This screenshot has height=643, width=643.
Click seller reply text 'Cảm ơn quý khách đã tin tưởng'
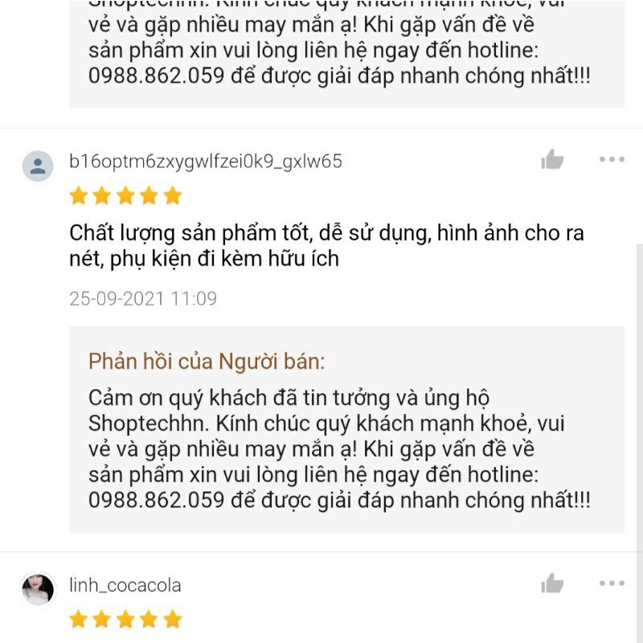tap(248, 398)
